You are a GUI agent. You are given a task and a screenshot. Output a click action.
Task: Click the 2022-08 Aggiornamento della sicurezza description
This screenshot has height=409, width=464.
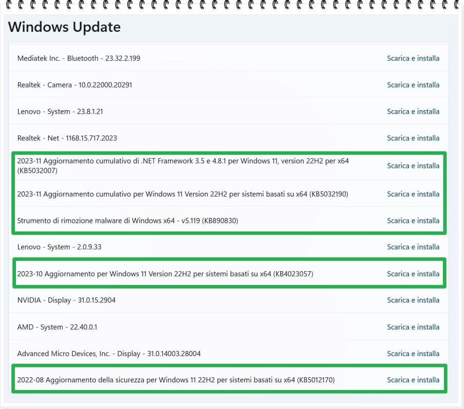176,380
